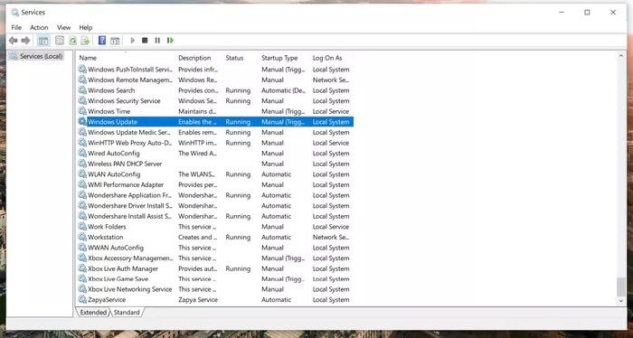Click the scrollbar down arrow

coord(621,301)
